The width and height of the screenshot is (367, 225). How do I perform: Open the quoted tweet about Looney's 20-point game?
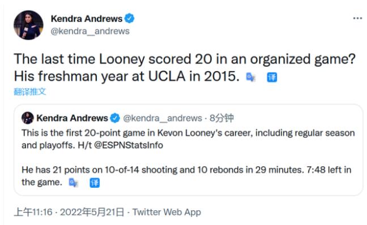click(x=189, y=150)
